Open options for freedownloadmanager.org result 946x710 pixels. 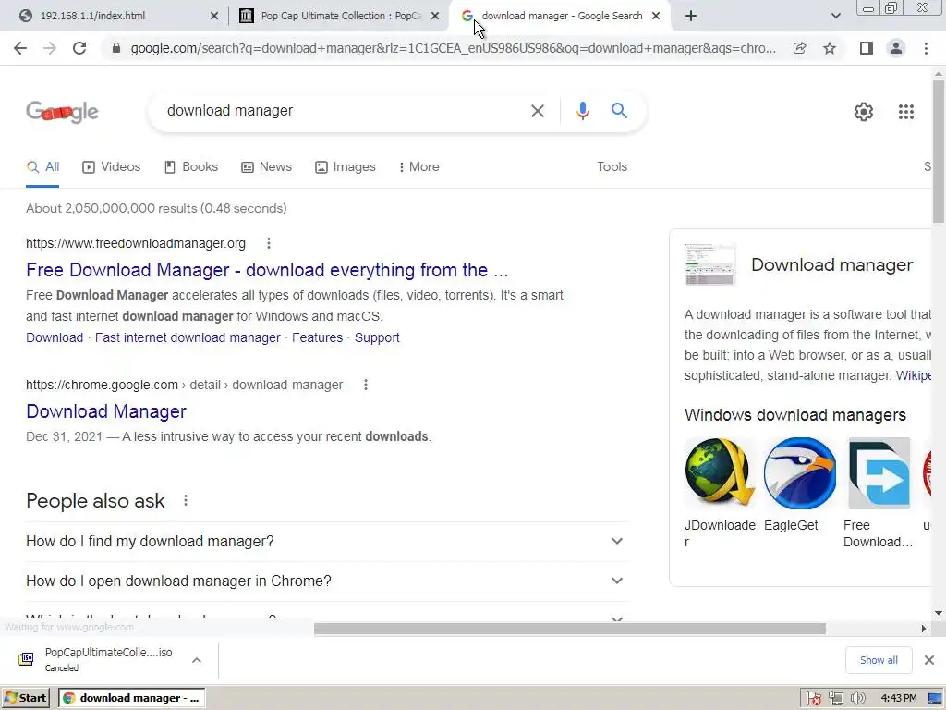[269, 243]
